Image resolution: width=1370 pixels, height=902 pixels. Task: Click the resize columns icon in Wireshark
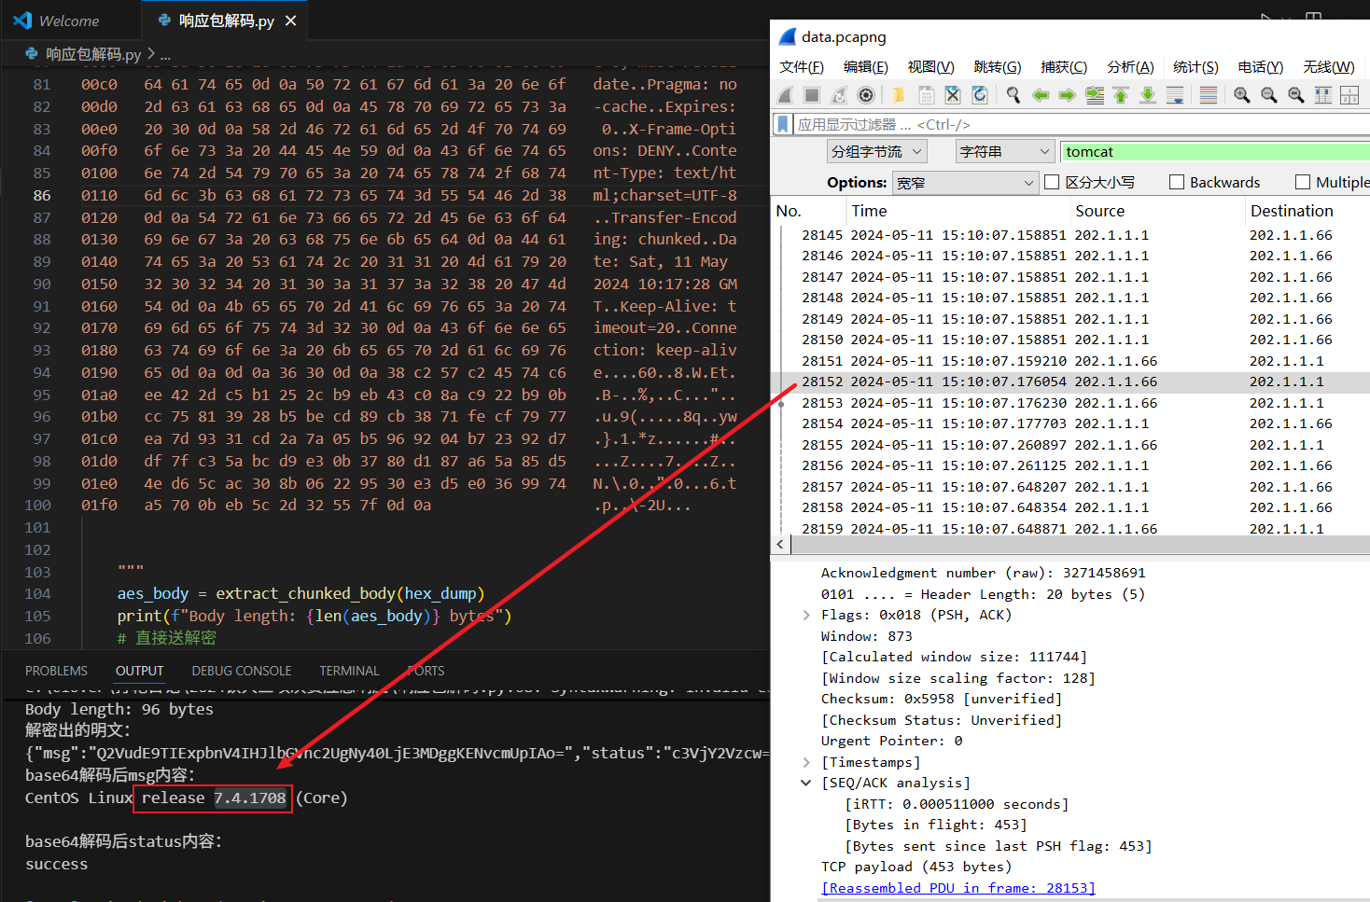pyautogui.click(x=1322, y=95)
